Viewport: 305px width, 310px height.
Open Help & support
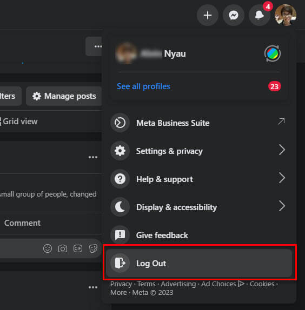199,179
